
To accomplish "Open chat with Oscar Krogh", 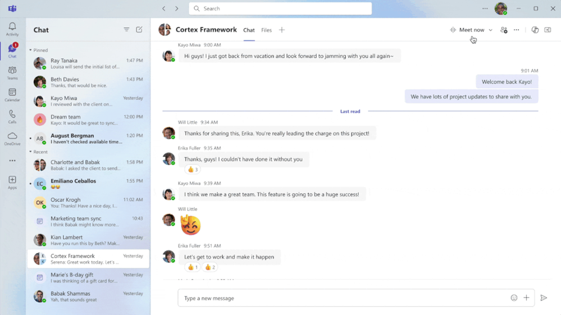I will 88,202.
